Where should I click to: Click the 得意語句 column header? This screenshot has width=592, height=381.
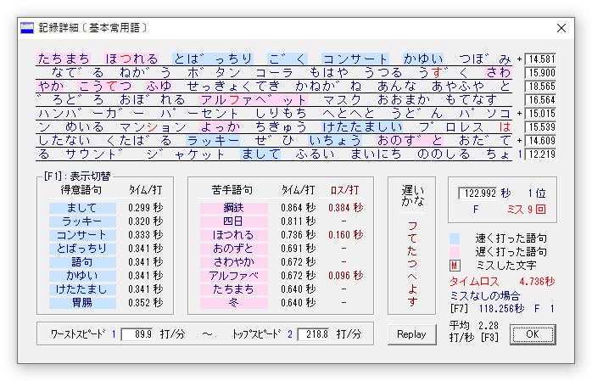point(81,190)
